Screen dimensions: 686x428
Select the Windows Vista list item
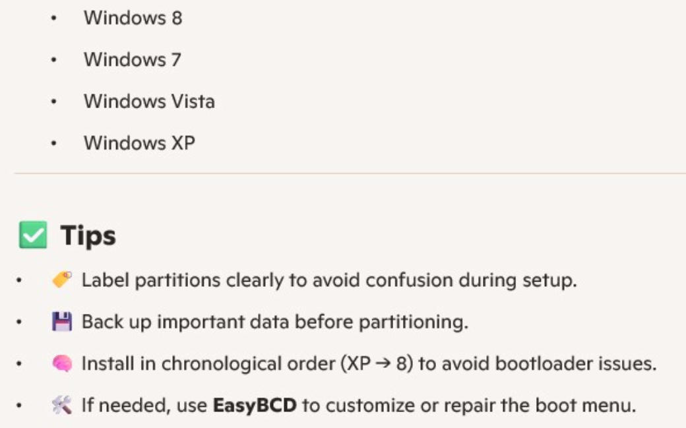(149, 101)
